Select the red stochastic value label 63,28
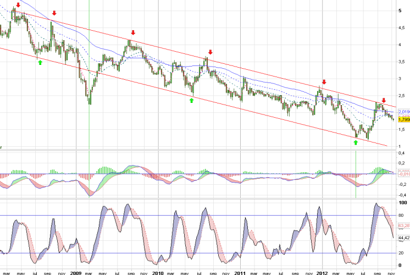 [x=403, y=225]
